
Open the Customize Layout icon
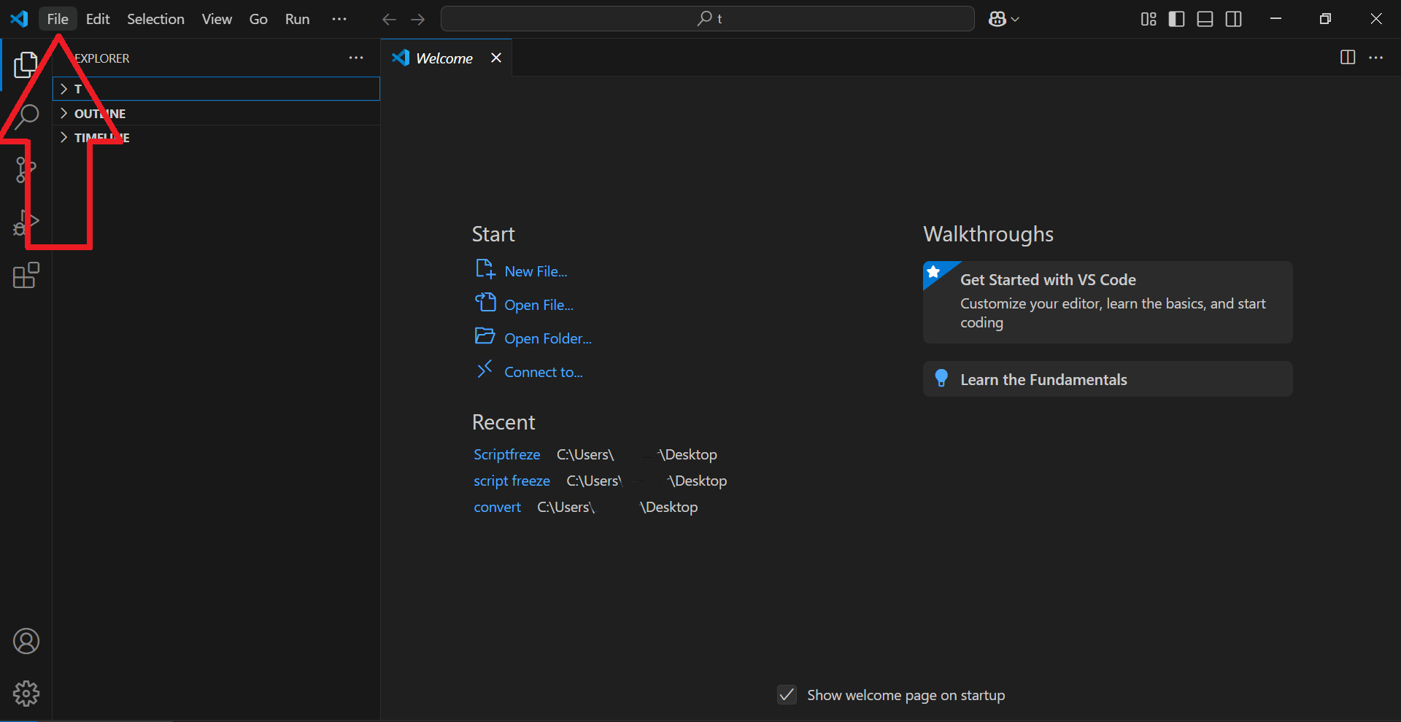tap(1149, 19)
